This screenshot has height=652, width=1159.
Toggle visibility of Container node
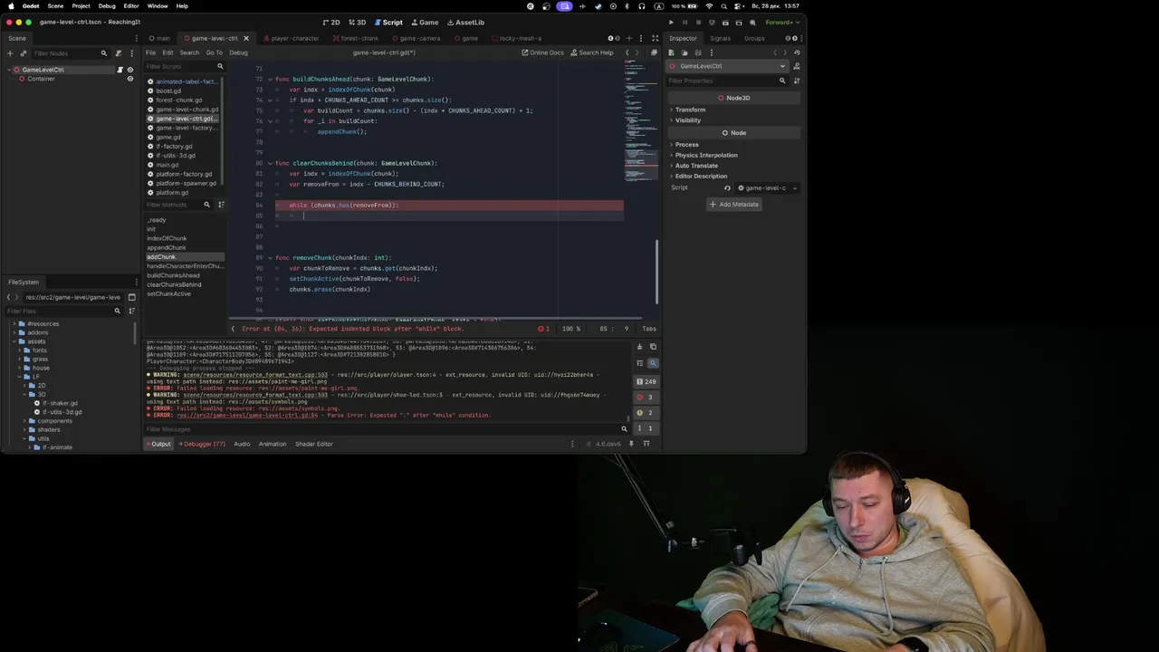(129, 79)
